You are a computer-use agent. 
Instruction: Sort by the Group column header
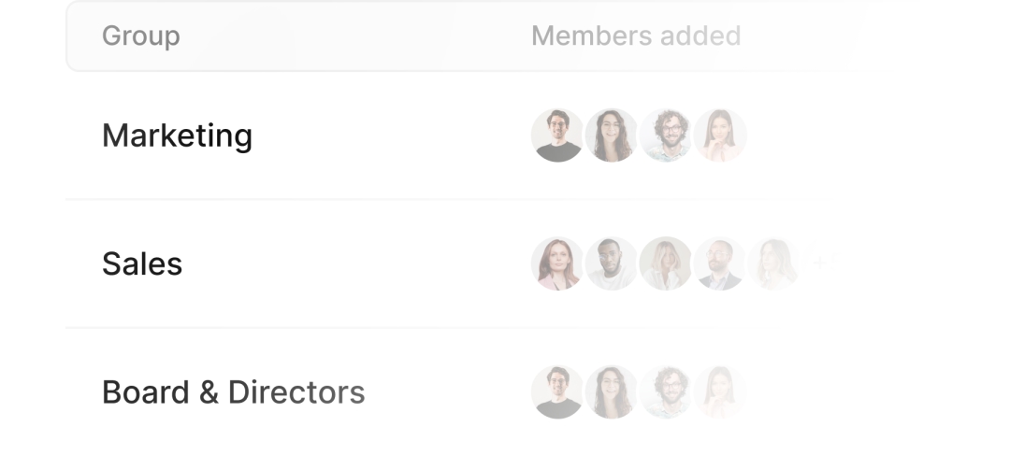tap(140, 36)
